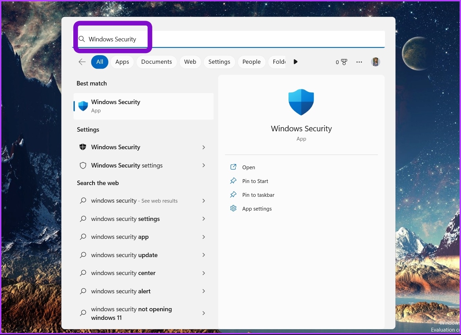Choose Pin to Start
The image size is (461, 335).
click(255, 181)
